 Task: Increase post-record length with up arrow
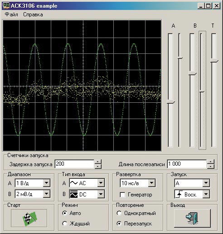coord(211,162)
